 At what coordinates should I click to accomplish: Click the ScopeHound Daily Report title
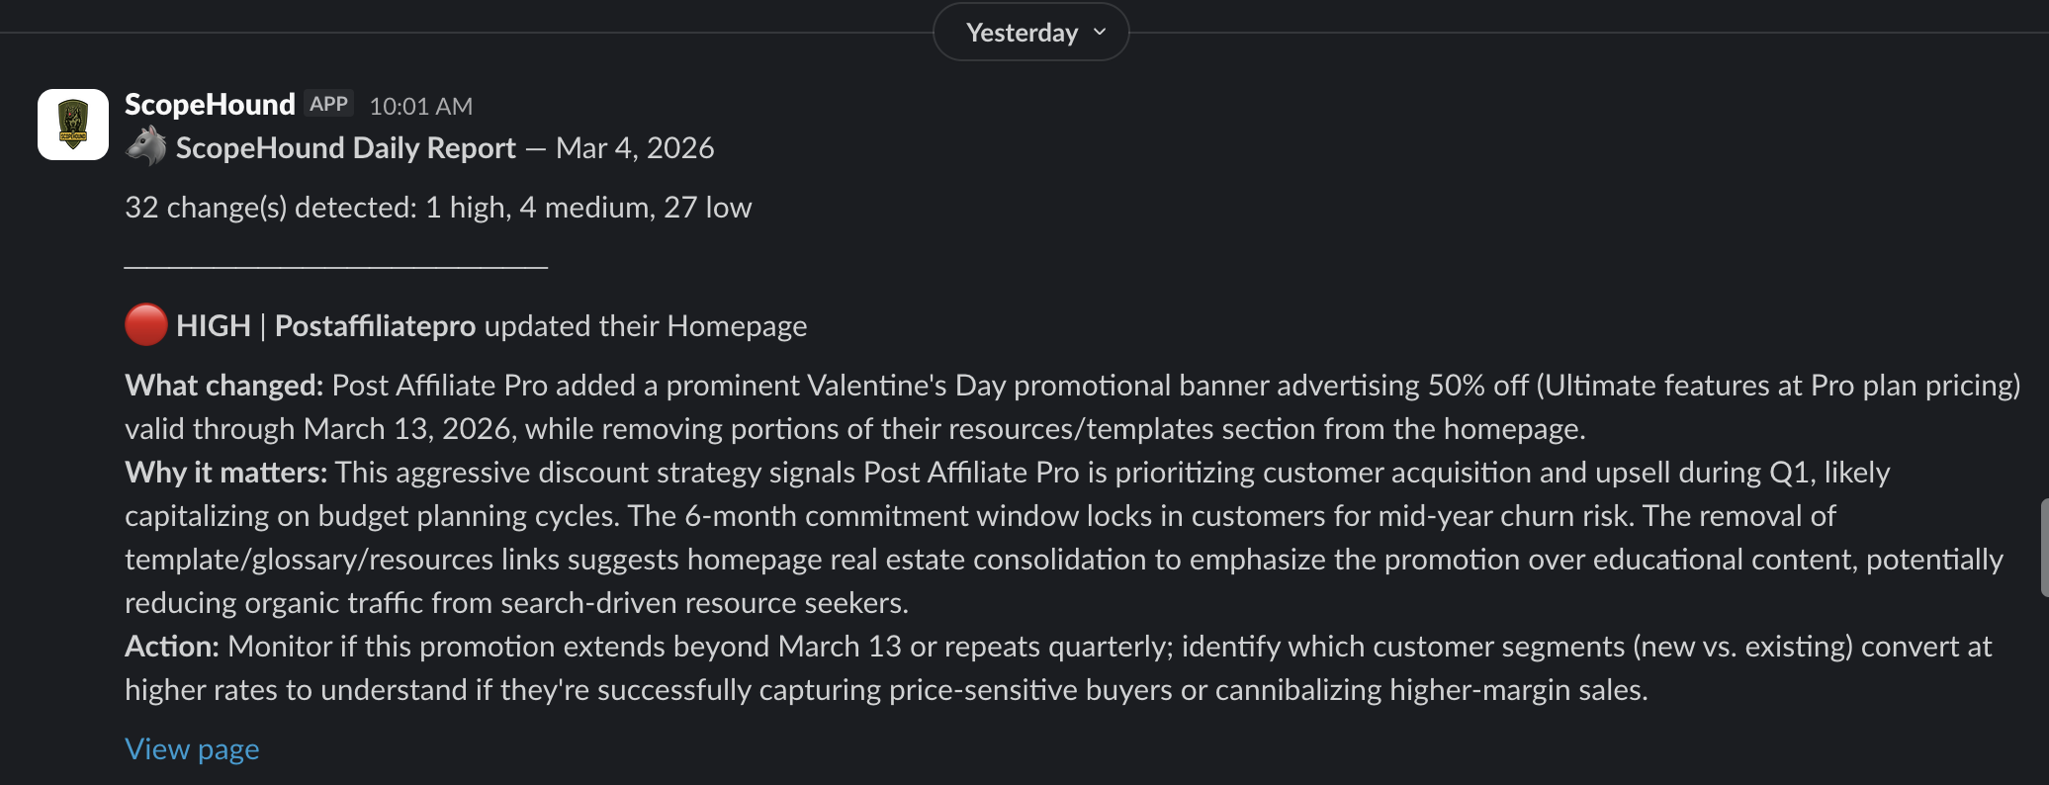click(x=345, y=148)
